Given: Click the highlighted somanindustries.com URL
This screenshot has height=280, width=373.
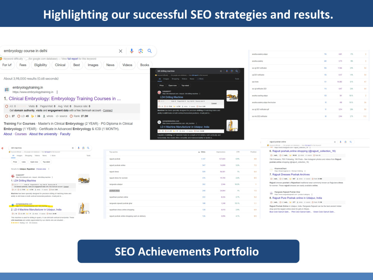Looking at the screenshot, I should tap(32, 206).
